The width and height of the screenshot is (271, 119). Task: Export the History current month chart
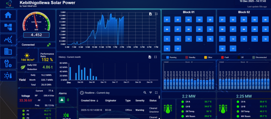tap(150, 57)
